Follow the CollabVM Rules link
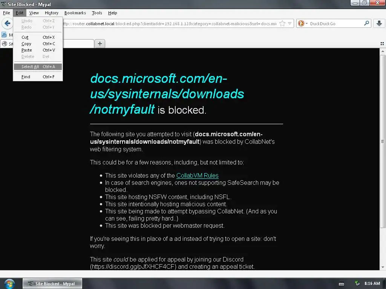The height and width of the screenshot is (289, 386). pyautogui.click(x=198, y=175)
